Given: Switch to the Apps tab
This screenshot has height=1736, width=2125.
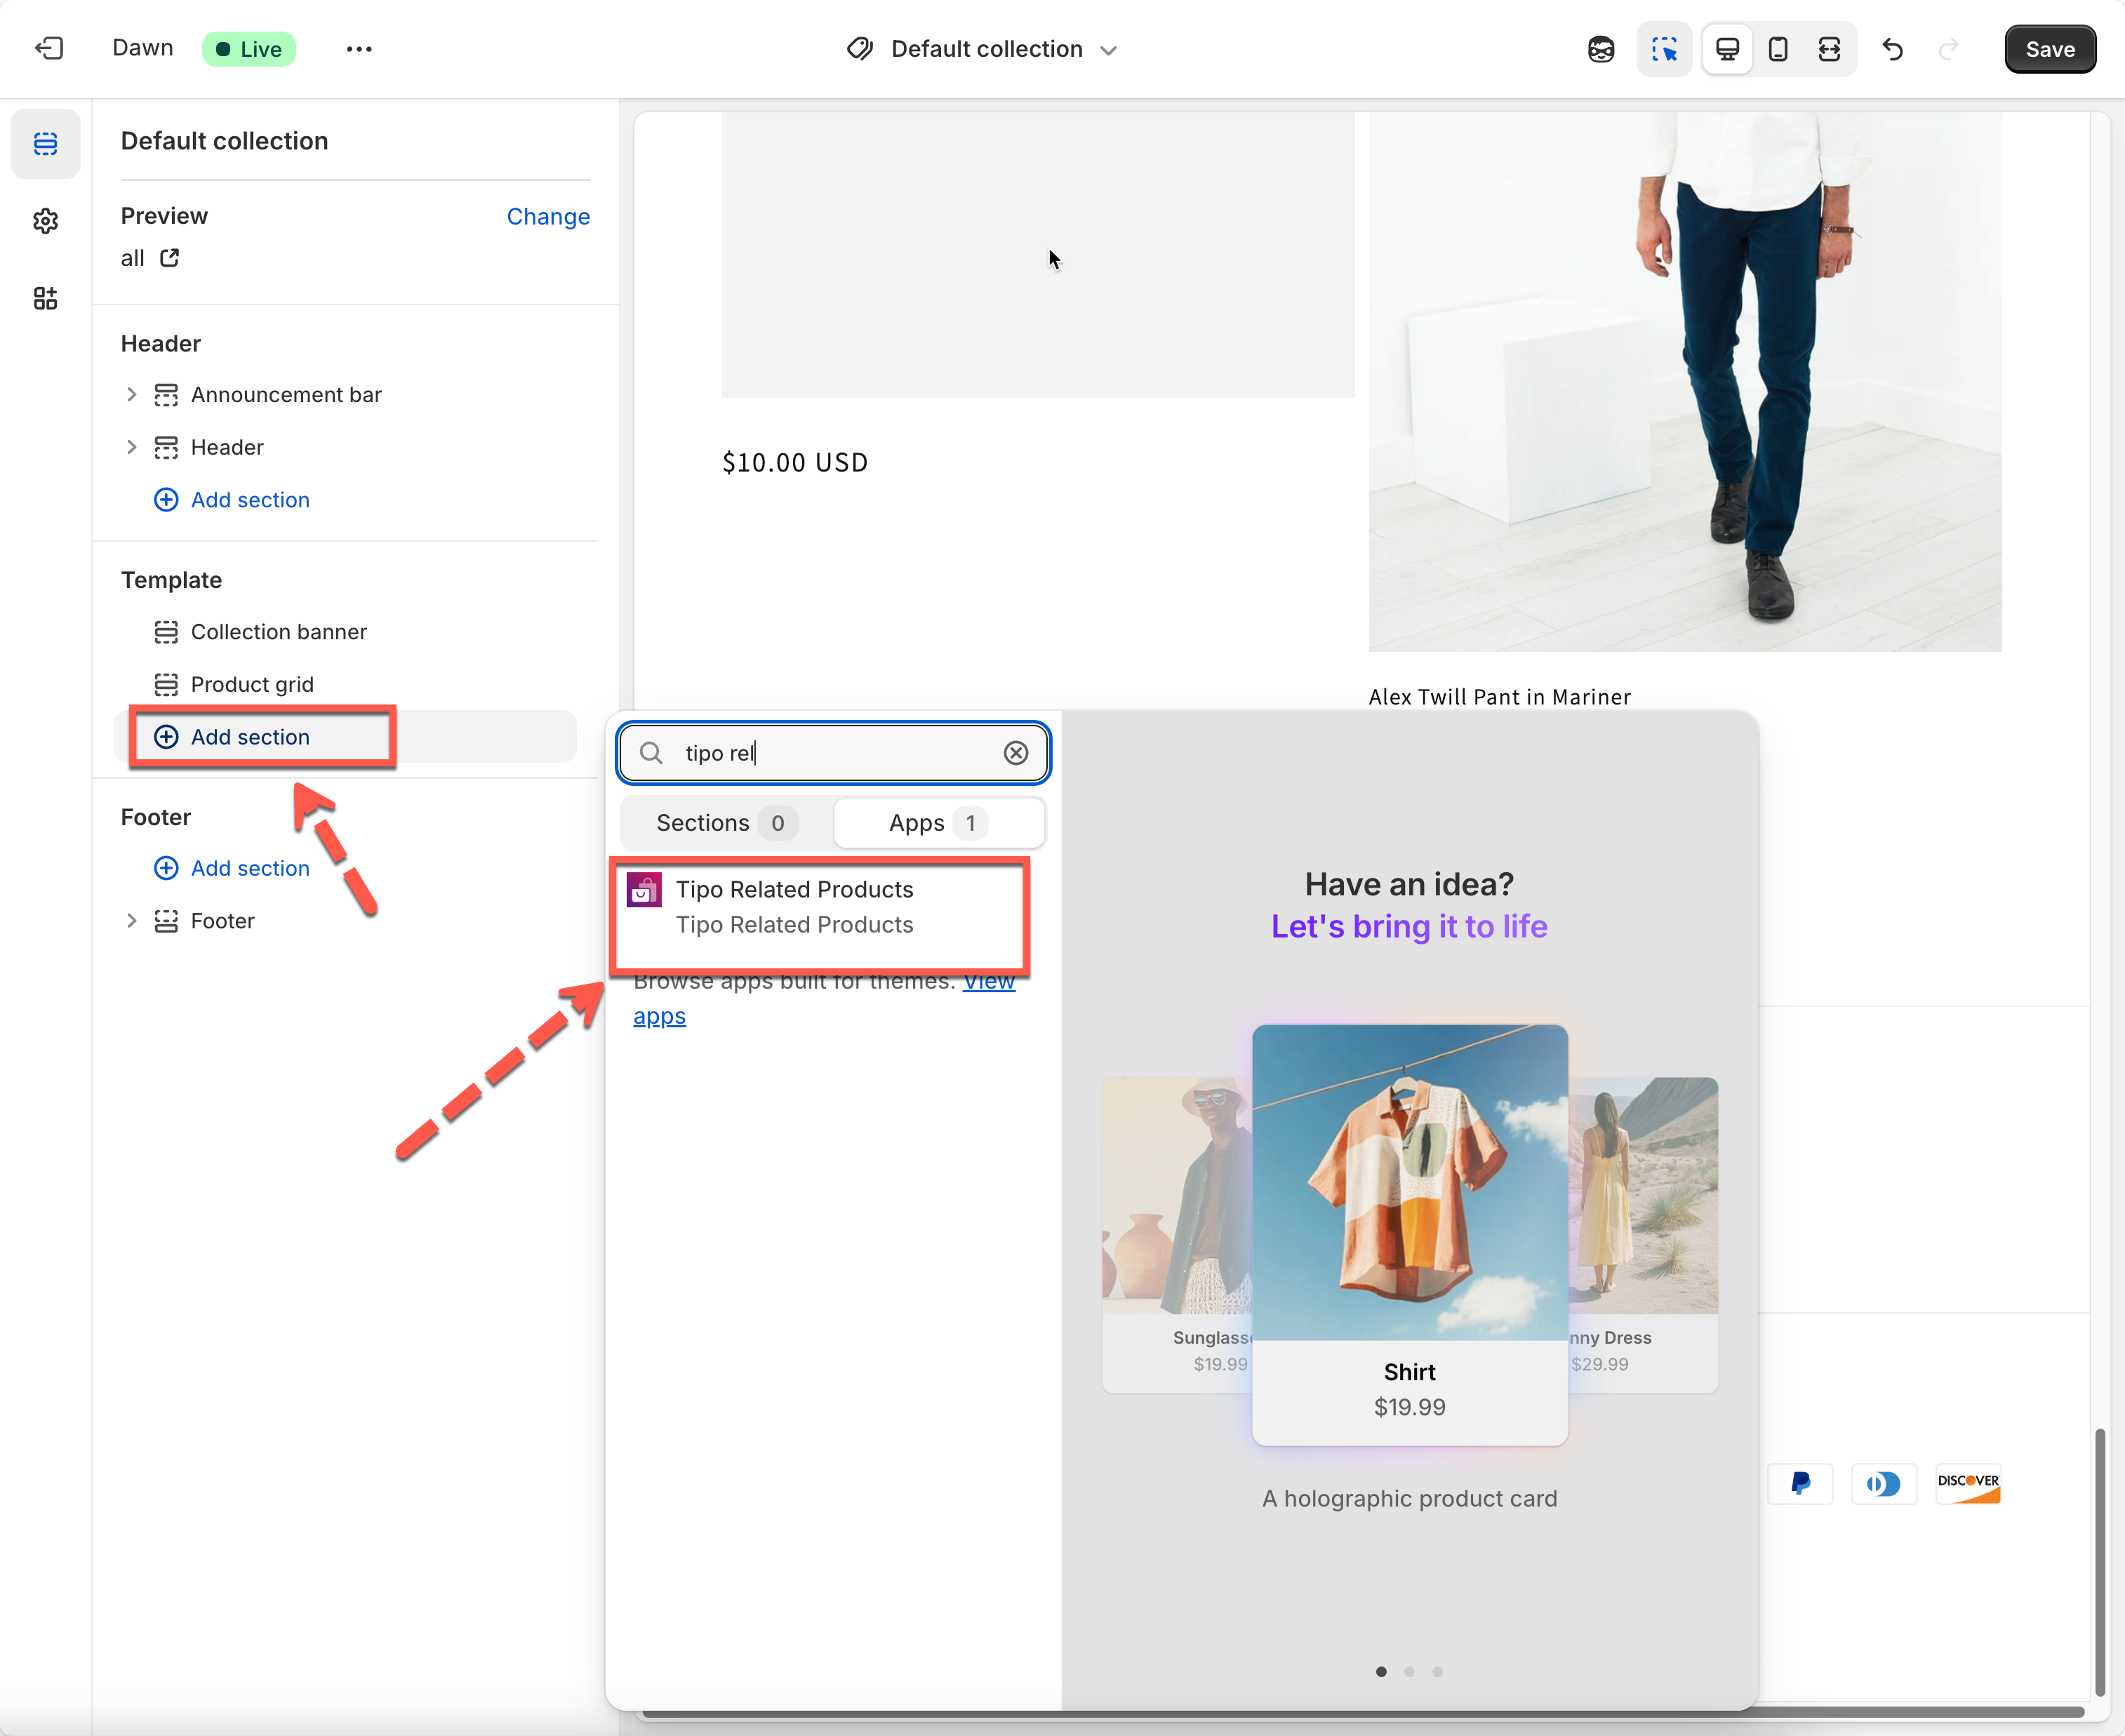Looking at the screenshot, I should point(938,823).
